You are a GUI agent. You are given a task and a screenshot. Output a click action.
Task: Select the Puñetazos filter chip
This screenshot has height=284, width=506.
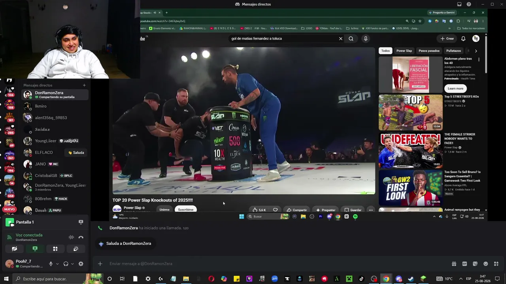(453, 51)
